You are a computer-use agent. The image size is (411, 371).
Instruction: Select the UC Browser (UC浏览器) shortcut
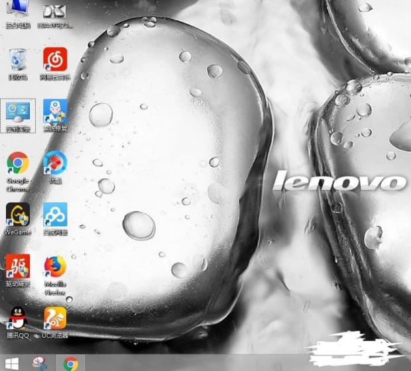pyautogui.click(x=54, y=318)
